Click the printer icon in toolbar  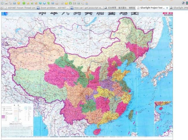coord(74,3)
